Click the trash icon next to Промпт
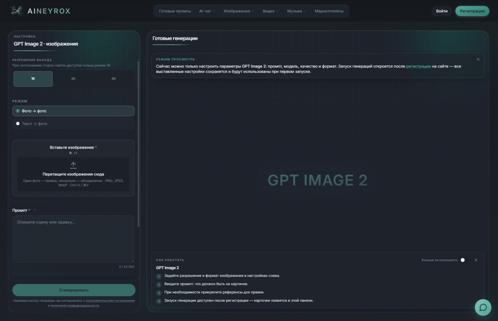 pos(35,210)
